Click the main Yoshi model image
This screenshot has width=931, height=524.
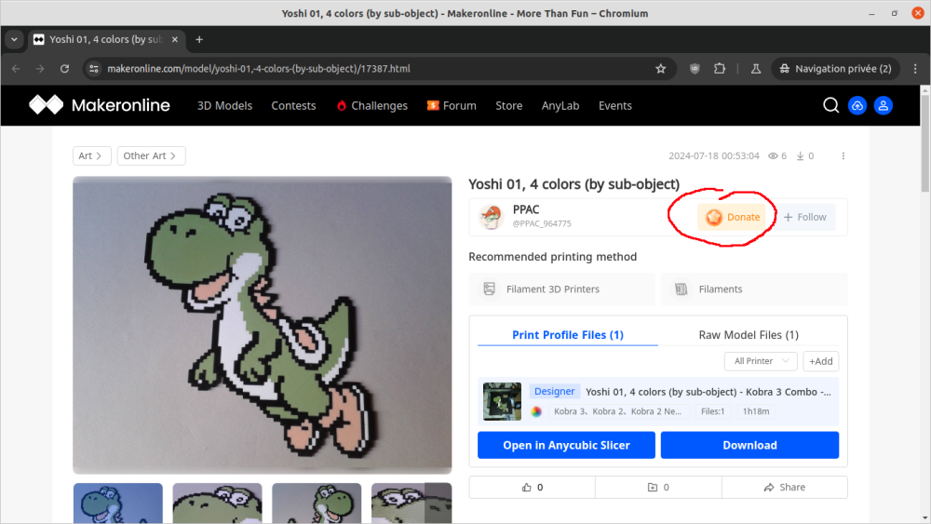tap(263, 325)
